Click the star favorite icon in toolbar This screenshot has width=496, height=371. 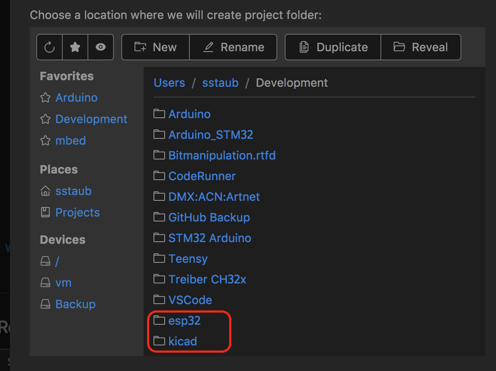tap(75, 47)
